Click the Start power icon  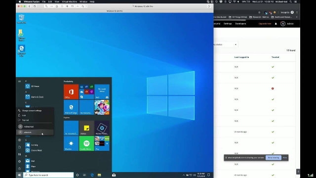[19, 169]
